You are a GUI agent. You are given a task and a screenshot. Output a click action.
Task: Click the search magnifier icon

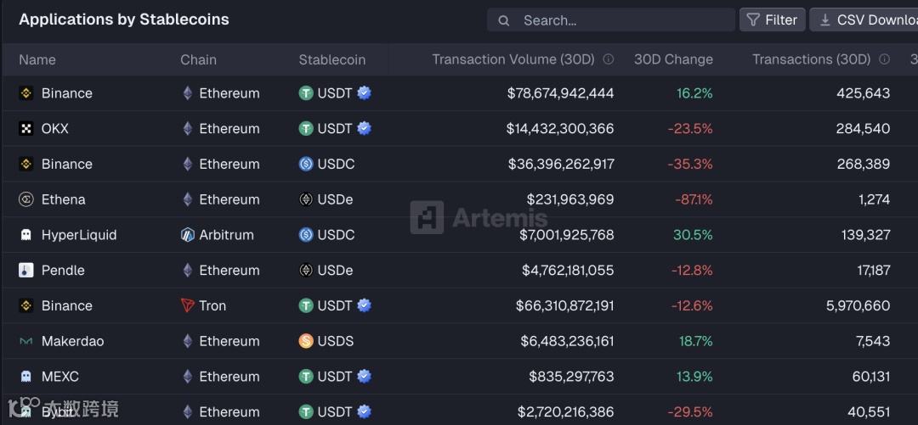point(503,21)
